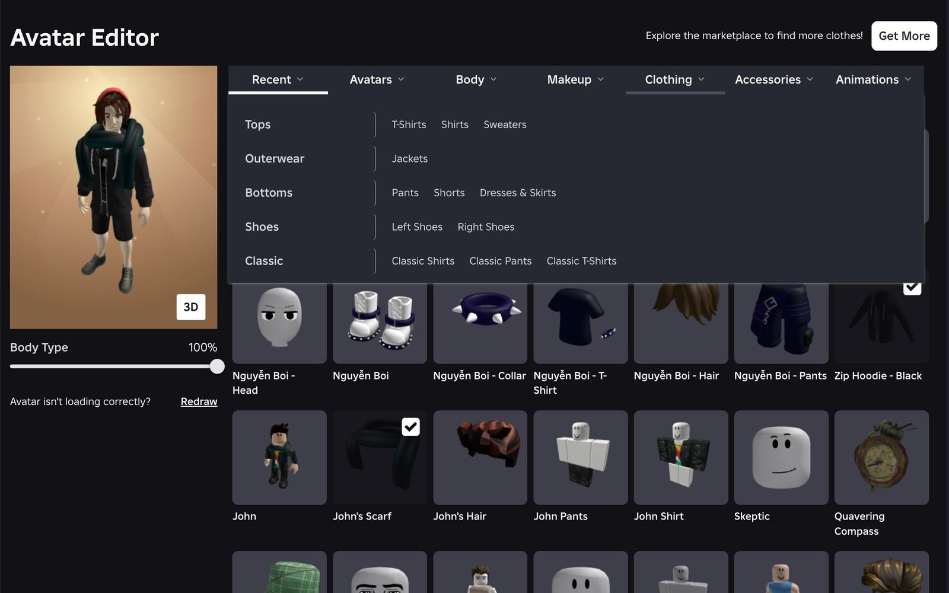The width and height of the screenshot is (949, 593).
Task: Expand the Animations dropdown menu
Action: click(874, 79)
